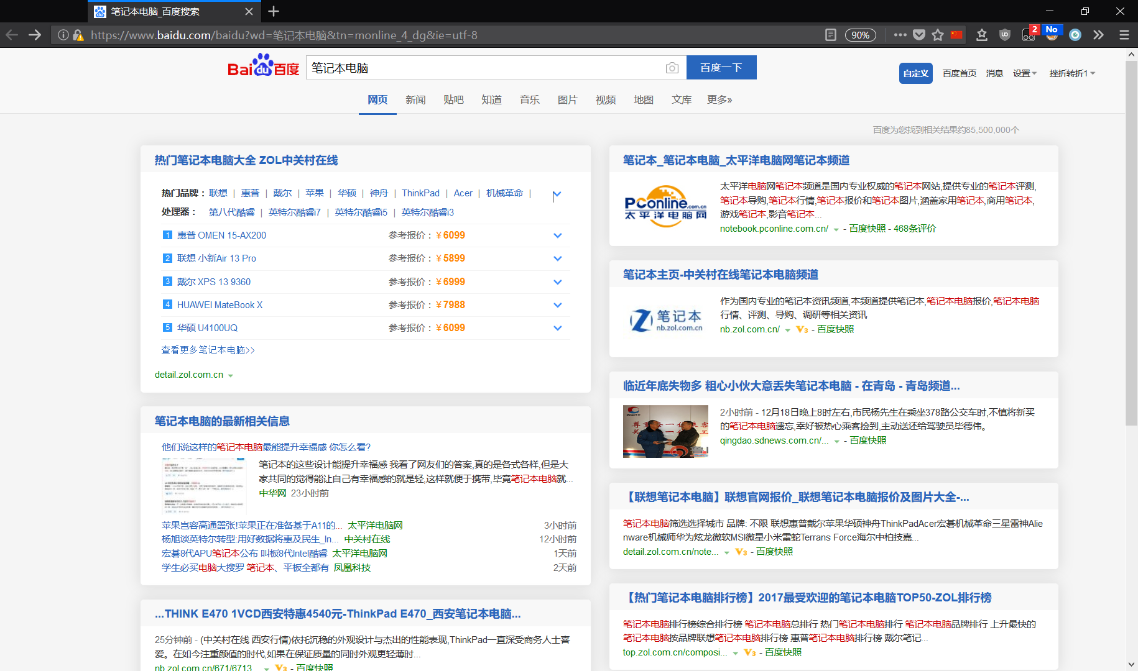The height and width of the screenshot is (671, 1138).
Task: Click the ZOL 笔记本 logo thumbnail
Action: tap(665, 320)
